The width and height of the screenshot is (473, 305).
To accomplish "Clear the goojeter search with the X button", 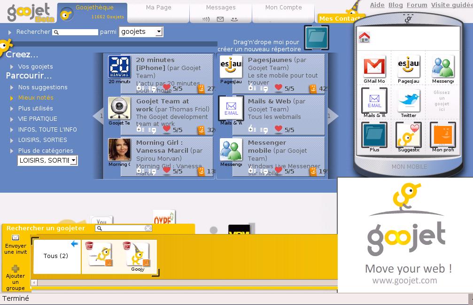I will (x=148, y=228).
